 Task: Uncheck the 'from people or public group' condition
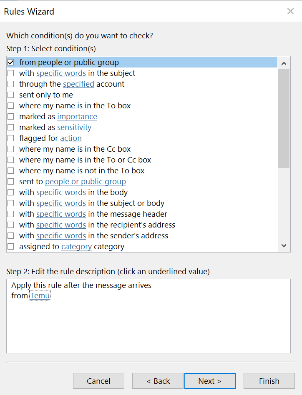(x=10, y=62)
